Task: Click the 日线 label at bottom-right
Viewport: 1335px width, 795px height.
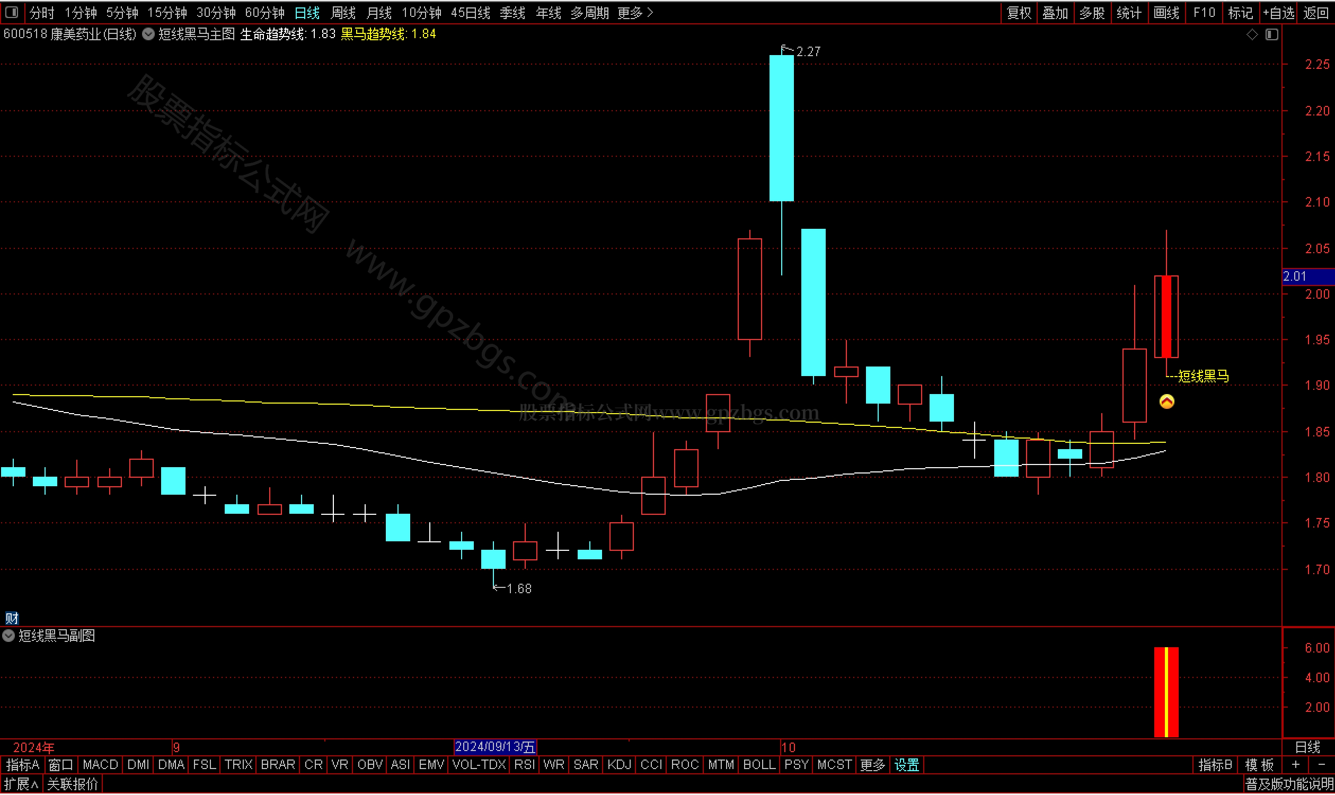Action: click(1307, 747)
